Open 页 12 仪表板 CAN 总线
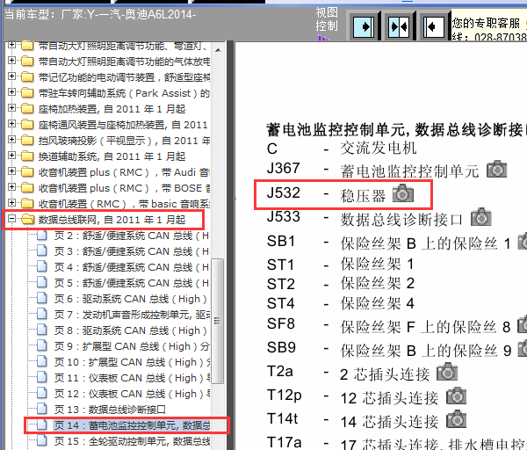 (x=133, y=394)
